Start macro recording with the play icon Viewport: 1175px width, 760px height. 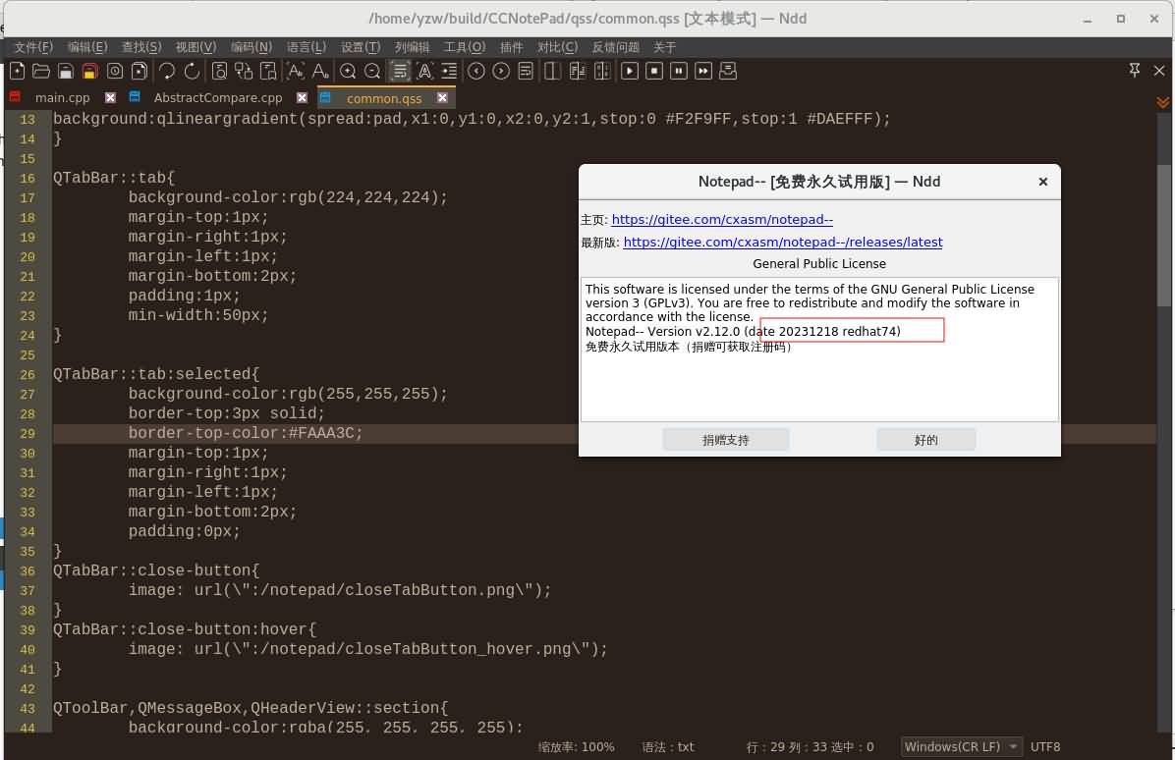(x=630, y=71)
